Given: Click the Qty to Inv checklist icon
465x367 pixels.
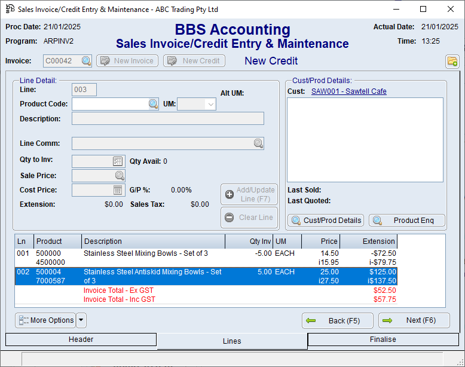Looking at the screenshot, I should (x=118, y=161).
